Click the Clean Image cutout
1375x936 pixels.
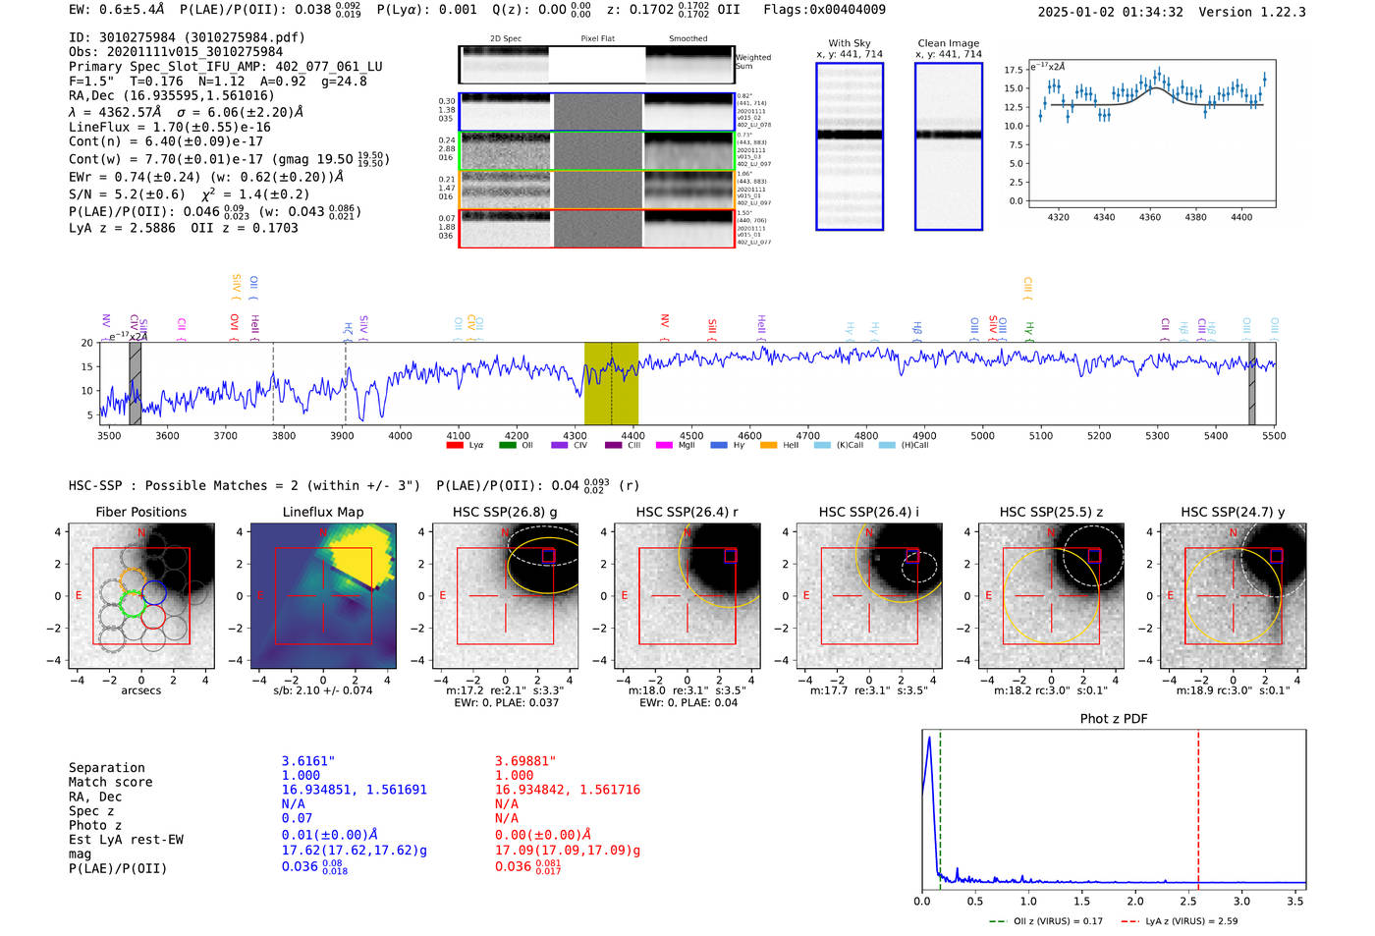(x=949, y=146)
